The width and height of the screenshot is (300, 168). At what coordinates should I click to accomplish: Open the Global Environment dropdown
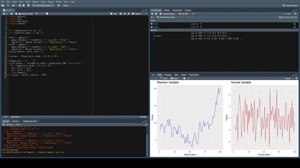167,17
